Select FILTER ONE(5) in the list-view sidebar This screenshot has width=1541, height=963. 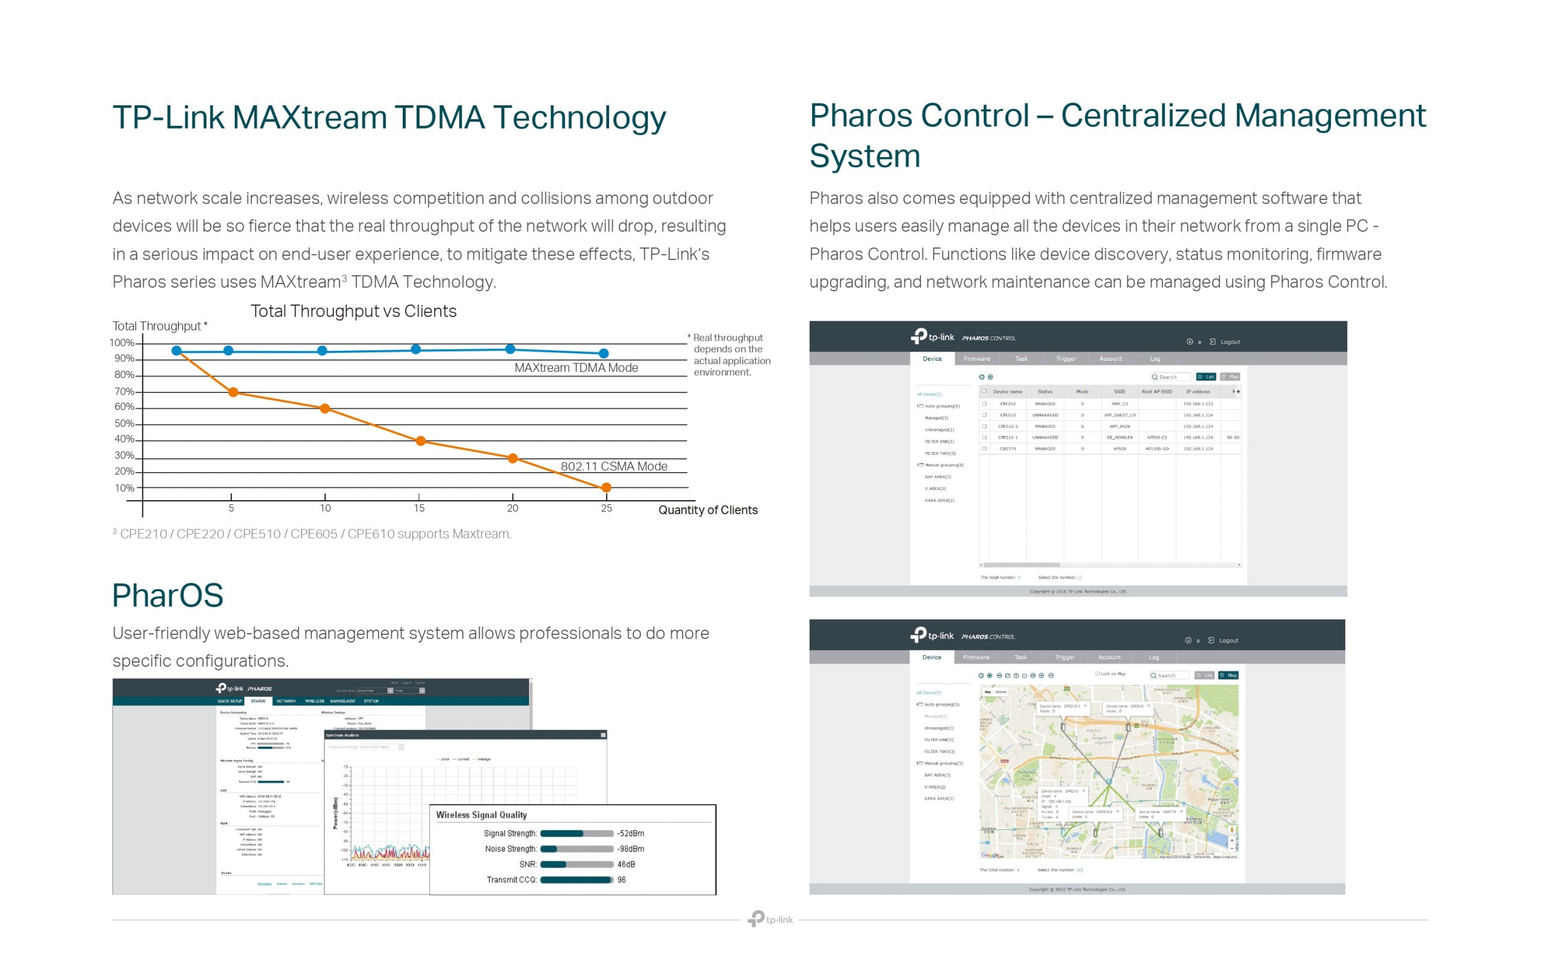click(x=940, y=442)
